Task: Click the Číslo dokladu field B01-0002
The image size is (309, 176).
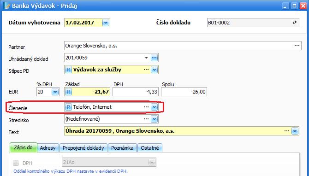Action: tap(253, 23)
